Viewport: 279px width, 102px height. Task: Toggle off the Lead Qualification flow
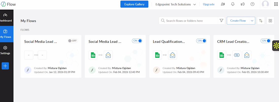pyautogui.click(x=201, y=41)
